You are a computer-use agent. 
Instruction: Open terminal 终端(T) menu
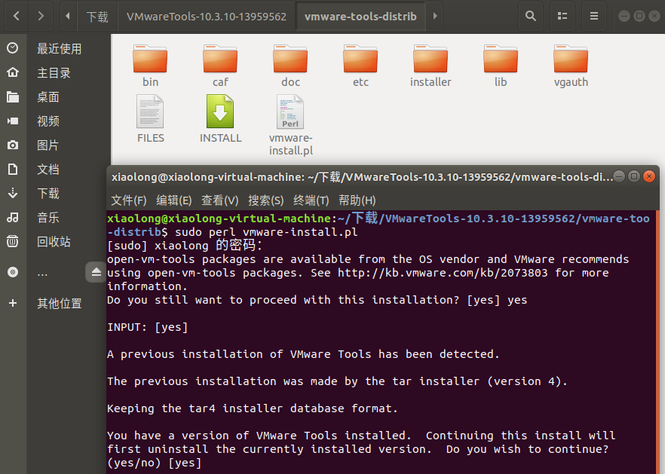click(x=311, y=200)
